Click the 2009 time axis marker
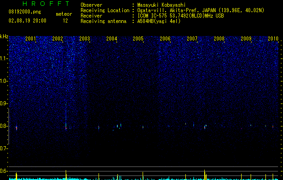 tap(246, 38)
